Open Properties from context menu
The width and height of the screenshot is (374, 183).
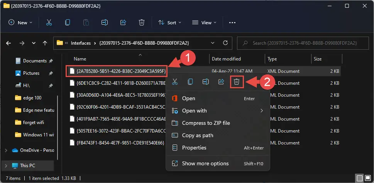[218, 148]
